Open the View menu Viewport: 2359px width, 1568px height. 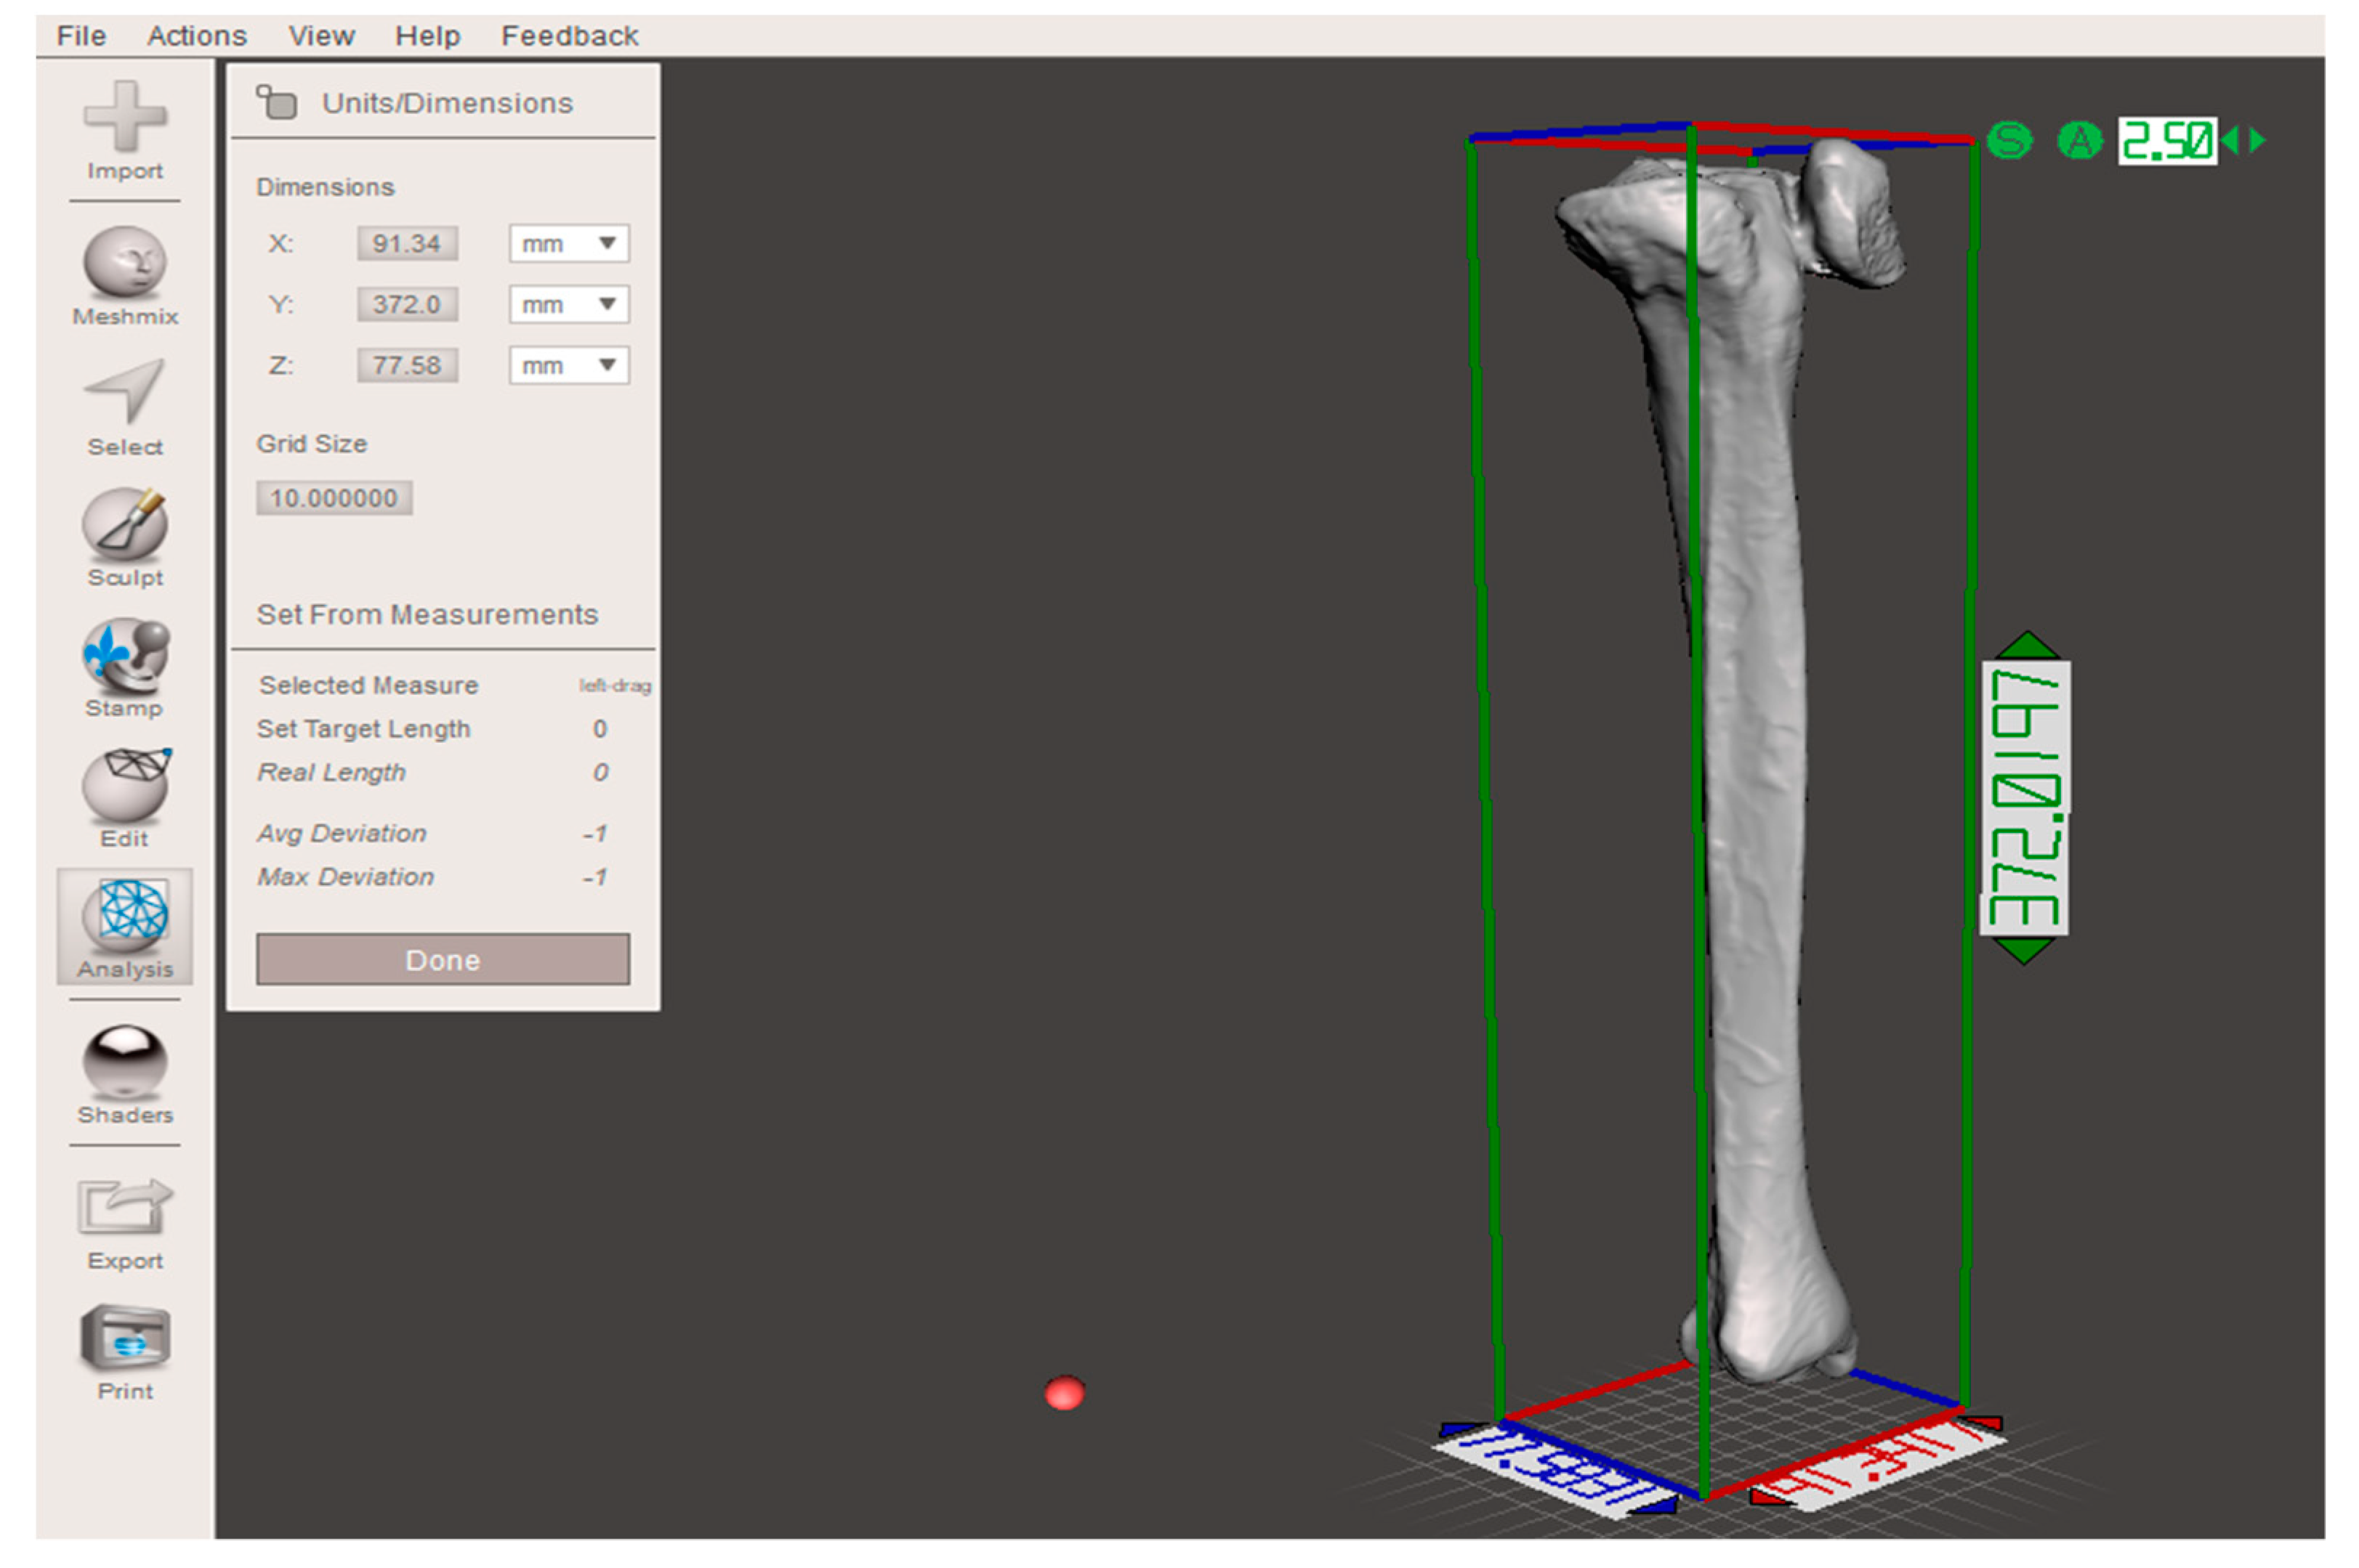click(x=321, y=36)
